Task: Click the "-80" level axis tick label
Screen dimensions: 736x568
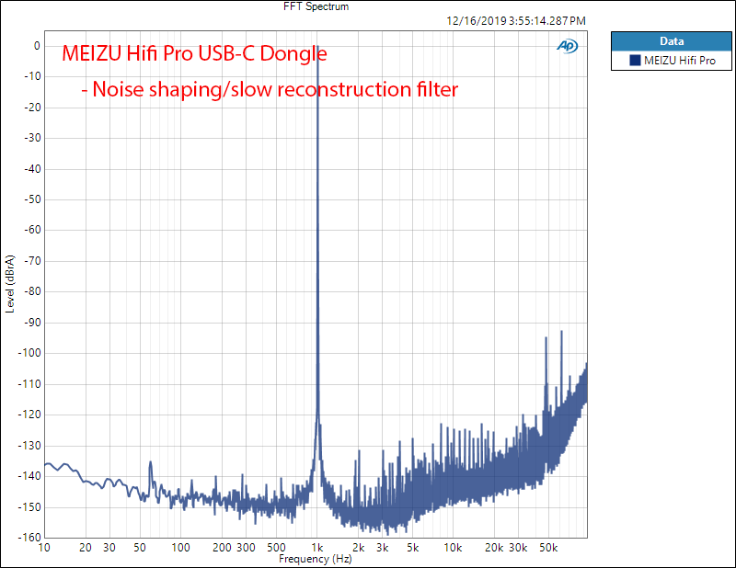Action: 32,291
